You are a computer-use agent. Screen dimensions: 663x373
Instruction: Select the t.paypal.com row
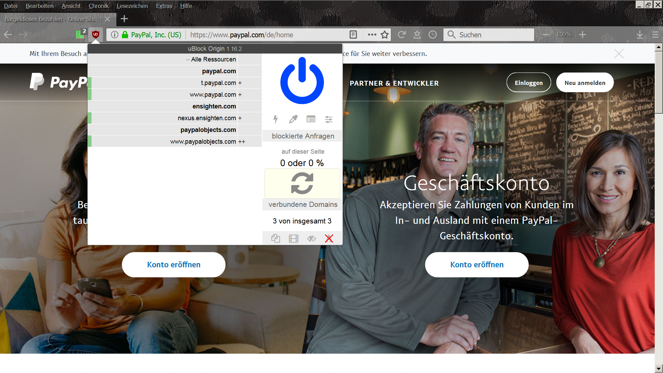coord(175,83)
